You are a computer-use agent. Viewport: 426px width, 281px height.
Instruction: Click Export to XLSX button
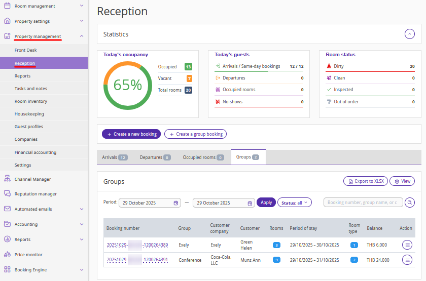tap(365, 181)
